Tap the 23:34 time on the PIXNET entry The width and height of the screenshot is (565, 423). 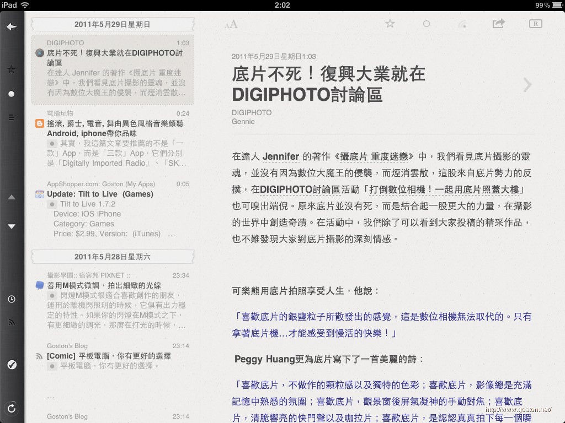point(180,275)
